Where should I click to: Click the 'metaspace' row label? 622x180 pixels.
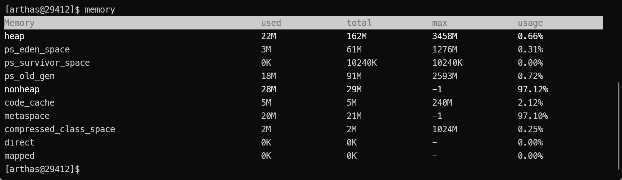pos(27,116)
